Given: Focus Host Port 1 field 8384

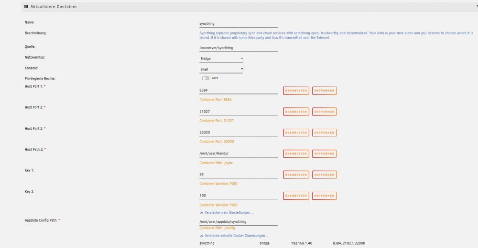Looking at the screenshot, I should (x=239, y=90).
